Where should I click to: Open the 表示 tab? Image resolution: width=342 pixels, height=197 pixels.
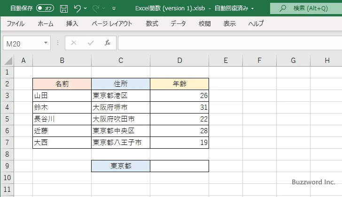click(229, 23)
